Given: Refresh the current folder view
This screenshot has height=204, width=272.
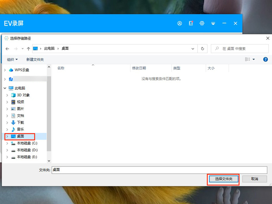Looking at the screenshot, I should tap(202, 48).
